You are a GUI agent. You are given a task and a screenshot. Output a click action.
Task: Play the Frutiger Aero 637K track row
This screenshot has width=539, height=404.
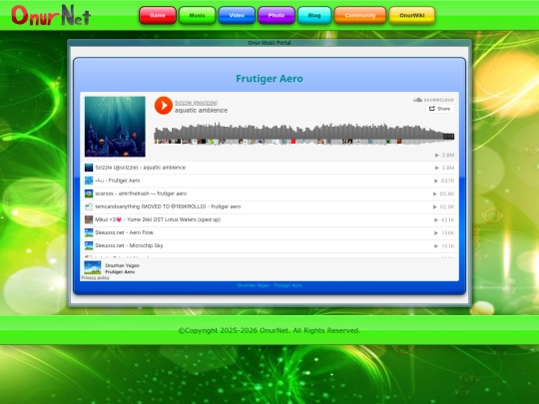pos(269,181)
